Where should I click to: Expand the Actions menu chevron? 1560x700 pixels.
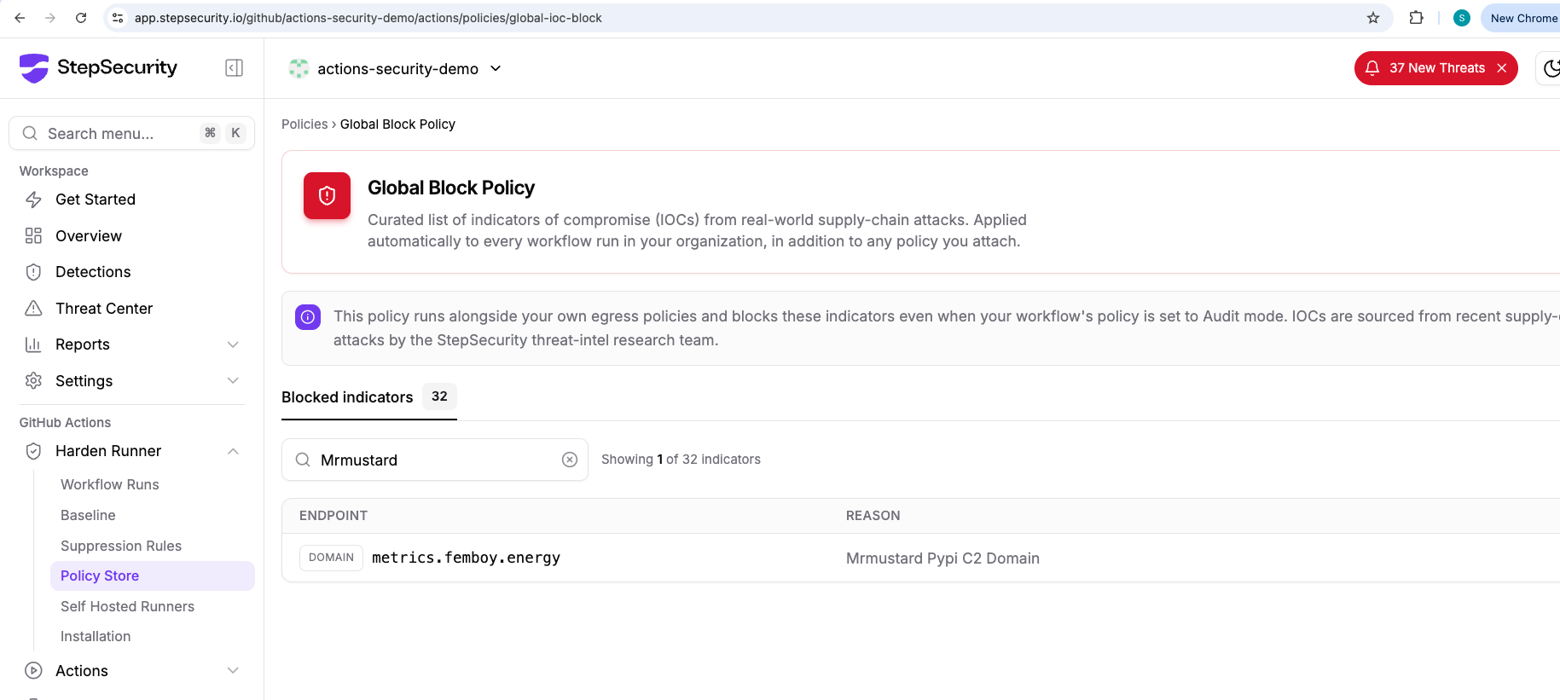[x=233, y=671]
